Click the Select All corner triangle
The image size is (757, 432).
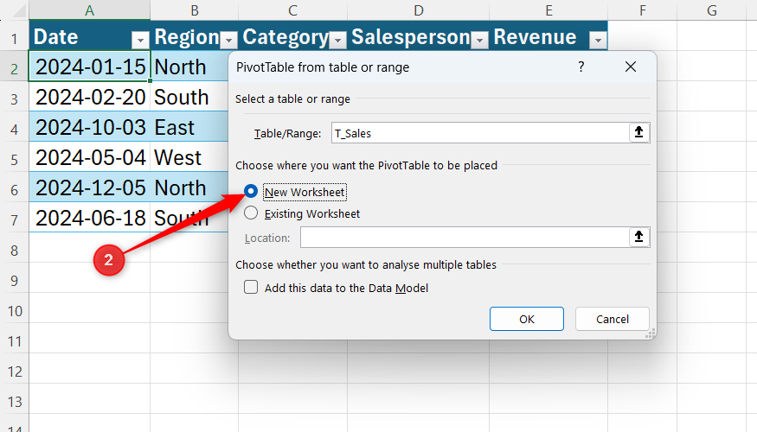(19, 10)
